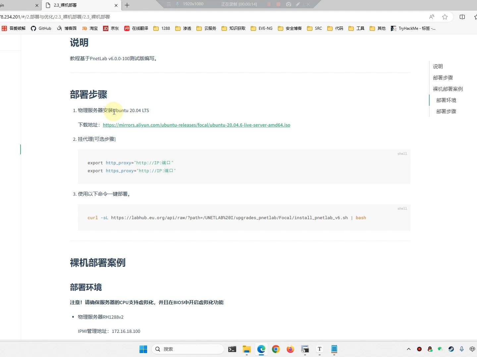Open the Steam tray icon
The image size is (477, 357).
tap(451, 349)
